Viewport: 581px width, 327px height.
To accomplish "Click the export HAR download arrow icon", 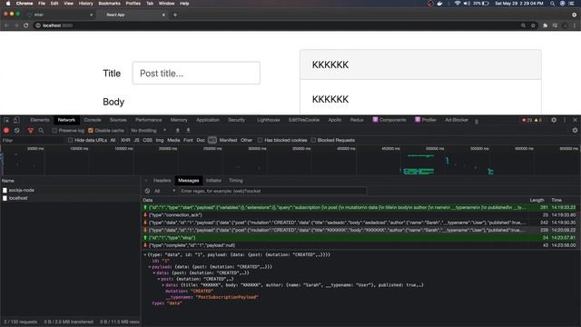I will coord(188,131).
